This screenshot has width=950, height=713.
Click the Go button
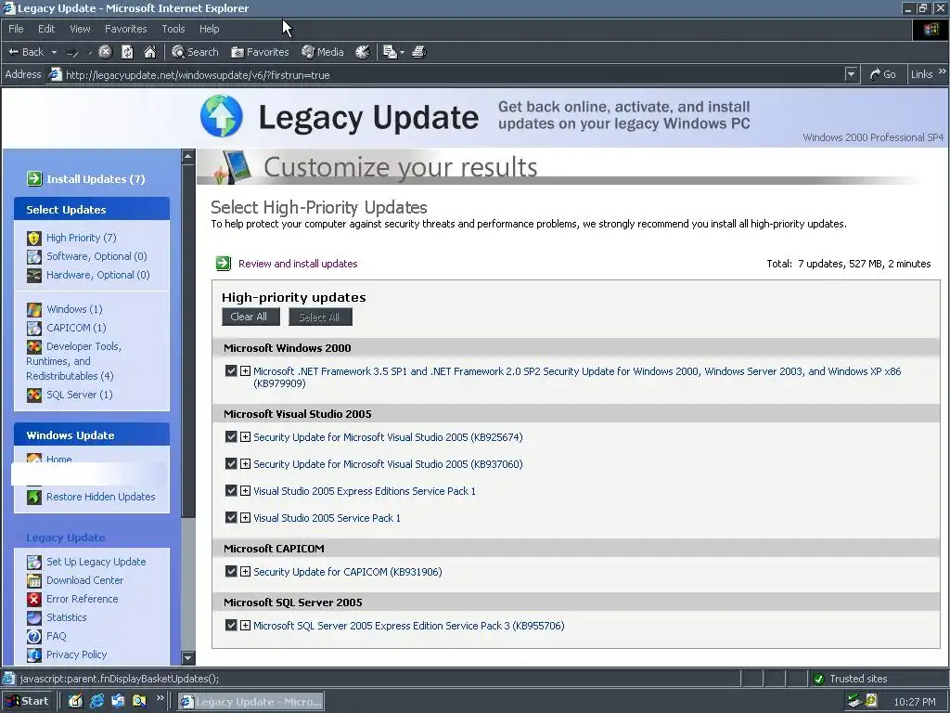click(x=883, y=74)
